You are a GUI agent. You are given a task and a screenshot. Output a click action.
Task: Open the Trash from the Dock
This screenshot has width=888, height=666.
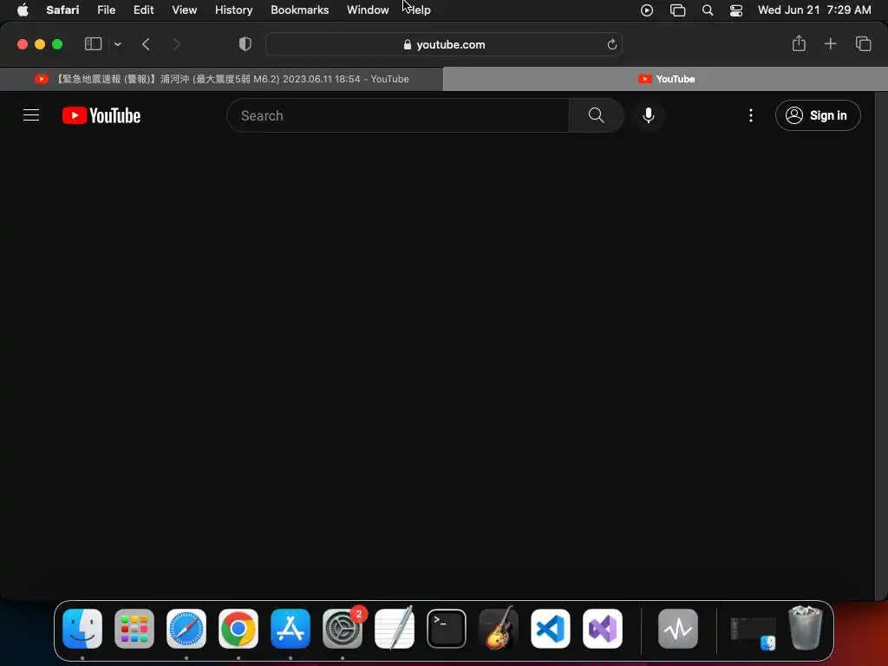coord(806,629)
